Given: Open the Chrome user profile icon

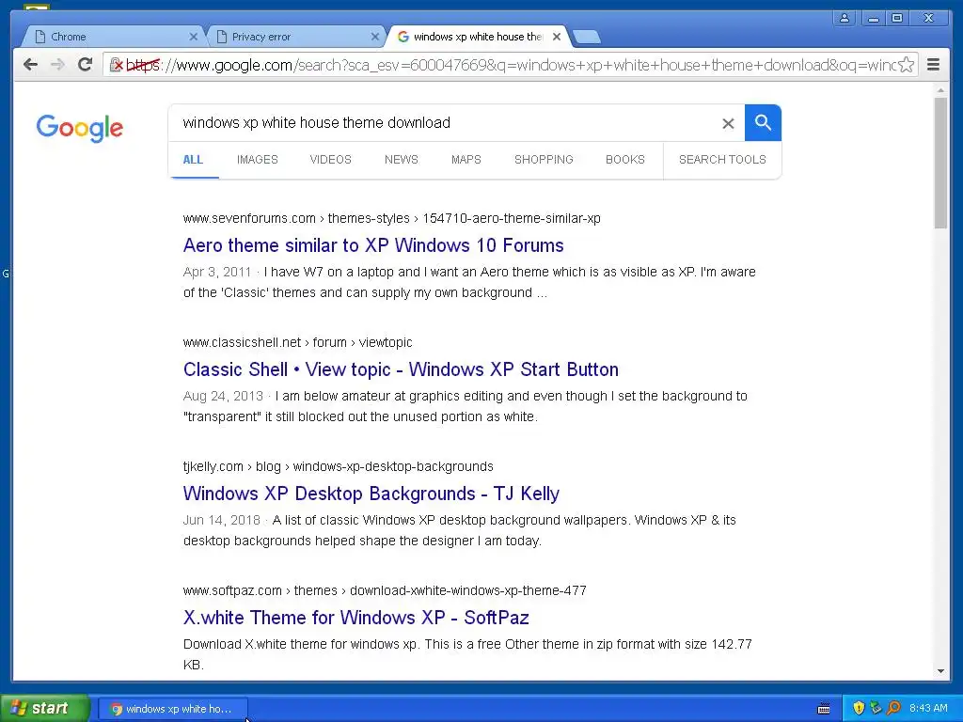Looking at the screenshot, I should [845, 18].
